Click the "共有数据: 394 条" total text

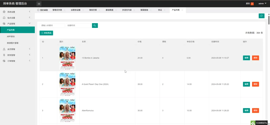[254, 33]
